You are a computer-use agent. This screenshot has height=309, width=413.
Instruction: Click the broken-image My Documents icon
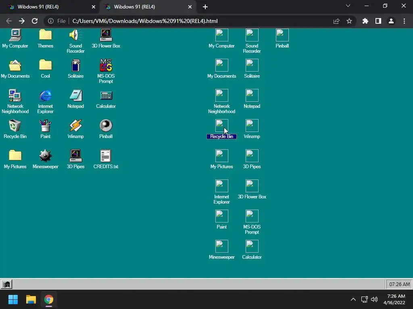coord(221,65)
